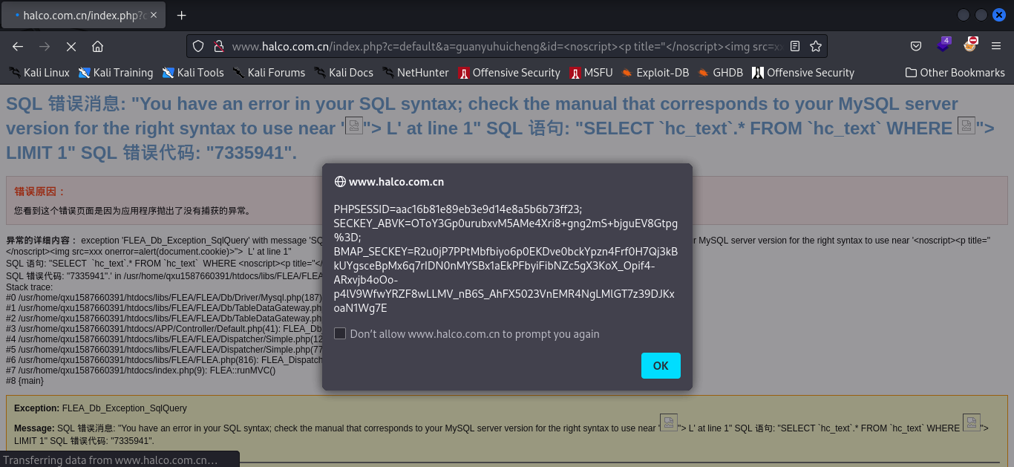Bookmark this page with the star icon
The width and height of the screenshot is (1014, 467).
(816, 46)
